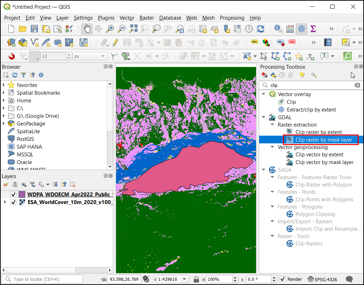364x285 pixels.
Task: Click the EPSG:4326 CRS button
Action: (323, 279)
